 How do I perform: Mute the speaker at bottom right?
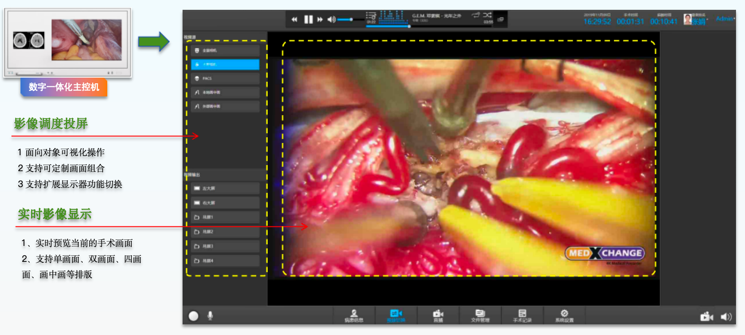coord(726,317)
